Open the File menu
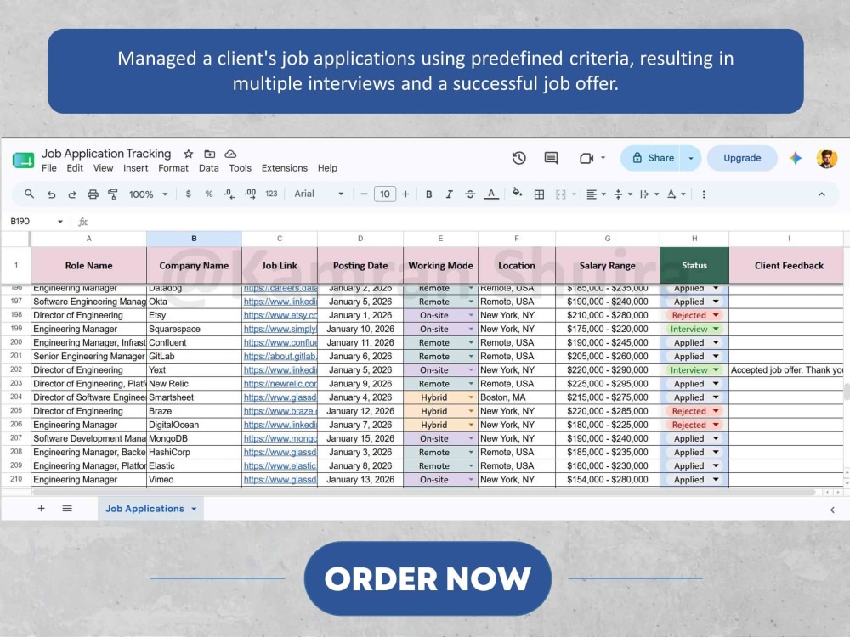Image resolution: width=850 pixels, height=637 pixels. 48,168
